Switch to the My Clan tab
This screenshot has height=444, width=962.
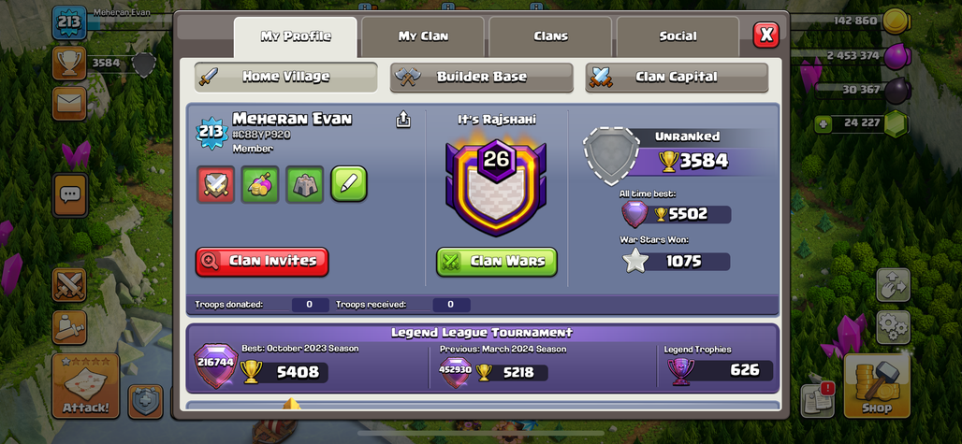point(423,36)
